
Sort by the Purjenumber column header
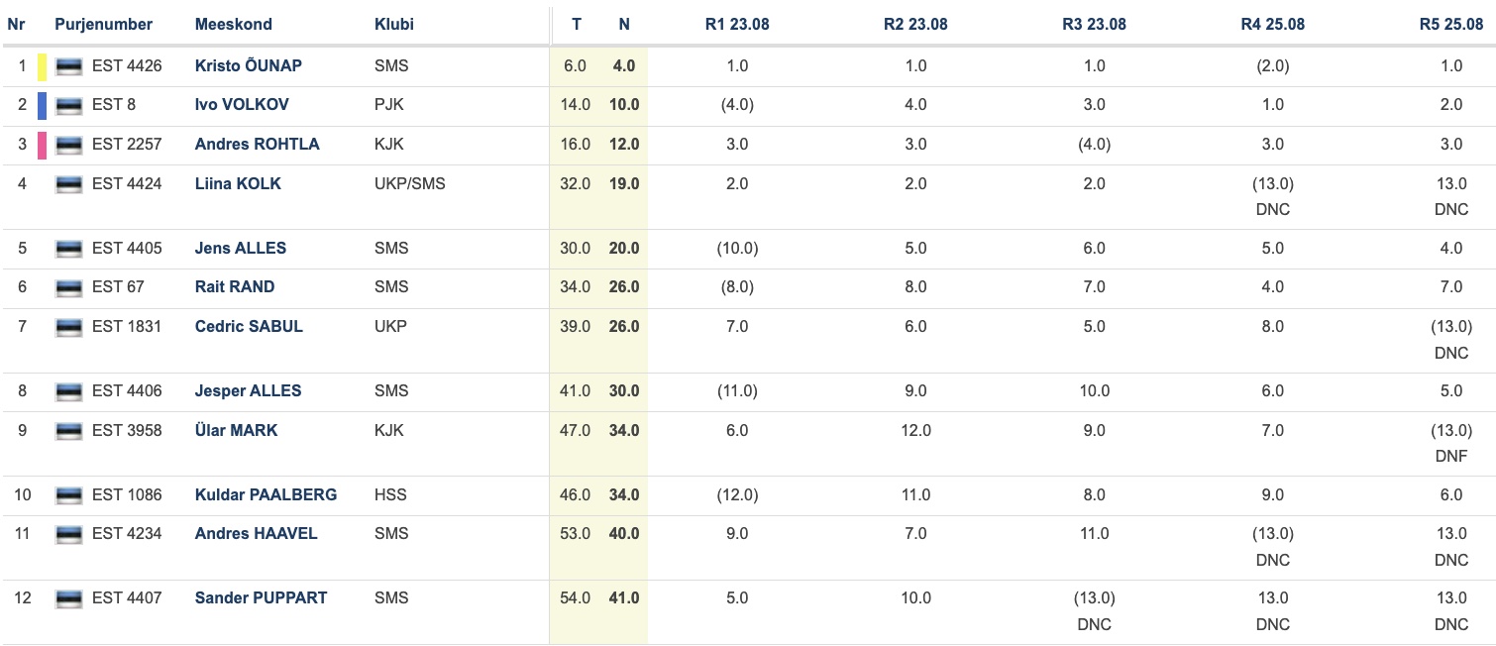[x=104, y=24]
